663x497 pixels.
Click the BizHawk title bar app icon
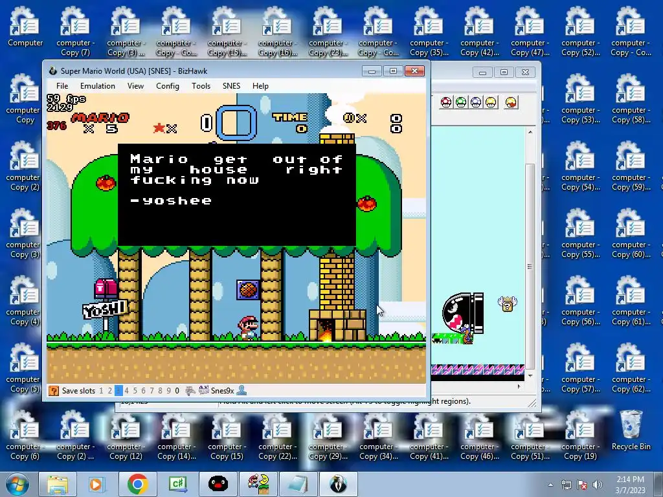coord(53,71)
